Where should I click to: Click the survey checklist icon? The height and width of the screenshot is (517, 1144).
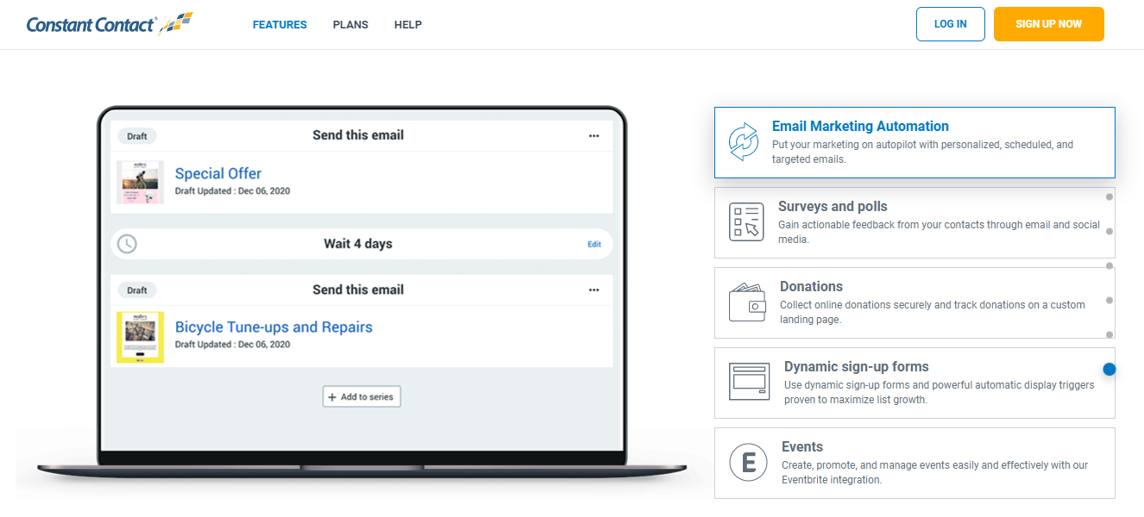tap(746, 222)
